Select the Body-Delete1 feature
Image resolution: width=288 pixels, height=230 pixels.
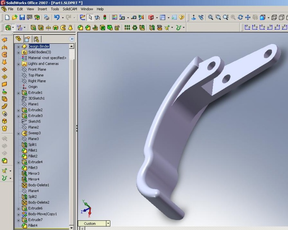(38, 185)
